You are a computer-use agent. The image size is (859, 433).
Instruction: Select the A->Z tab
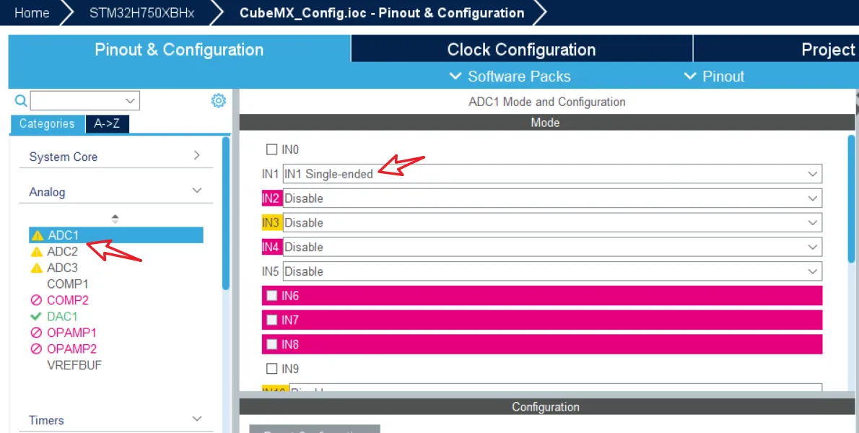coord(107,123)
